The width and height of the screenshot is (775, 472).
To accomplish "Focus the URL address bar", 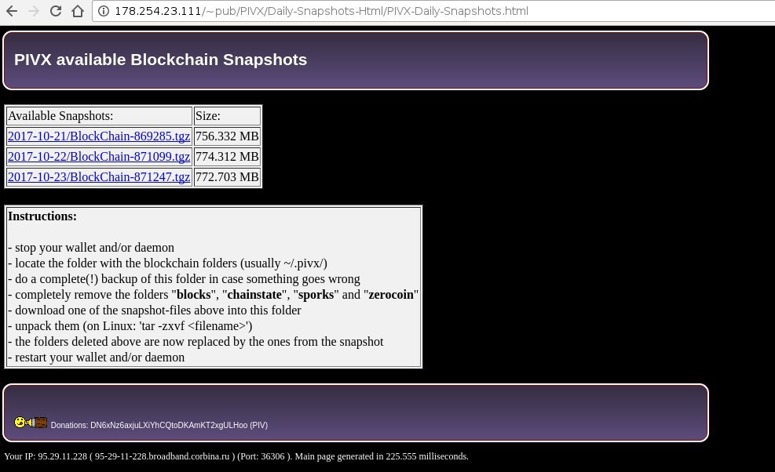I will (435, 11).
